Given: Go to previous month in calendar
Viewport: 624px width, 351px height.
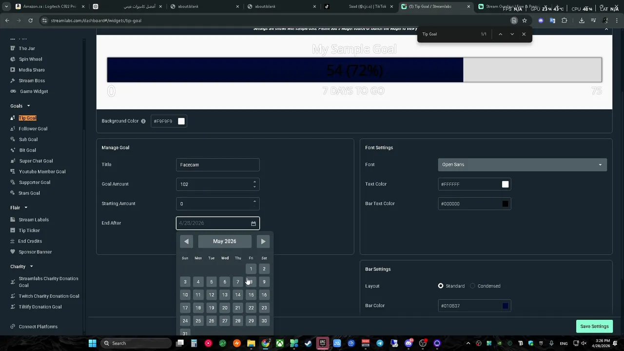Looking at the screenshot, I should [x=186, y=241].
